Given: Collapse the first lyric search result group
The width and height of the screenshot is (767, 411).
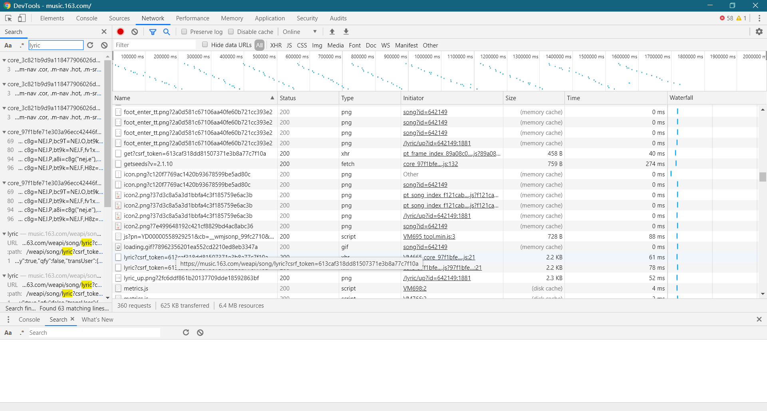Looking at the screenshot, I should pos(4,234).
